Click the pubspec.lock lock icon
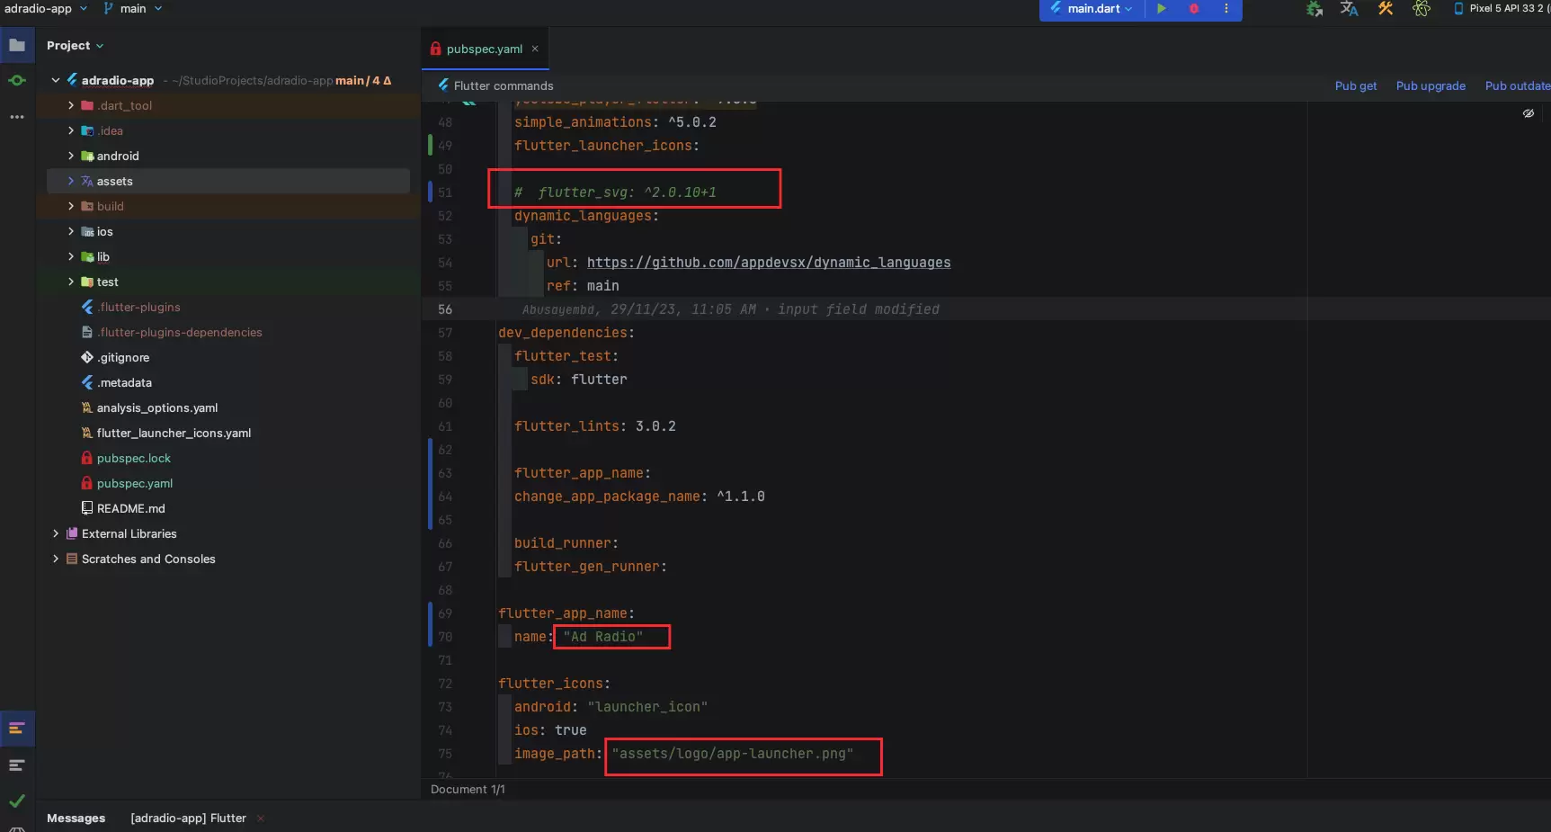The height and width of the screenshot is (832, 1551). coord(87,458)
